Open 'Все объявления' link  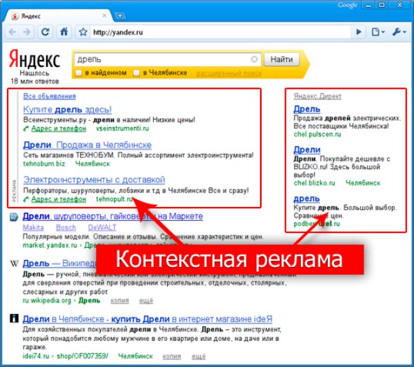50,97
